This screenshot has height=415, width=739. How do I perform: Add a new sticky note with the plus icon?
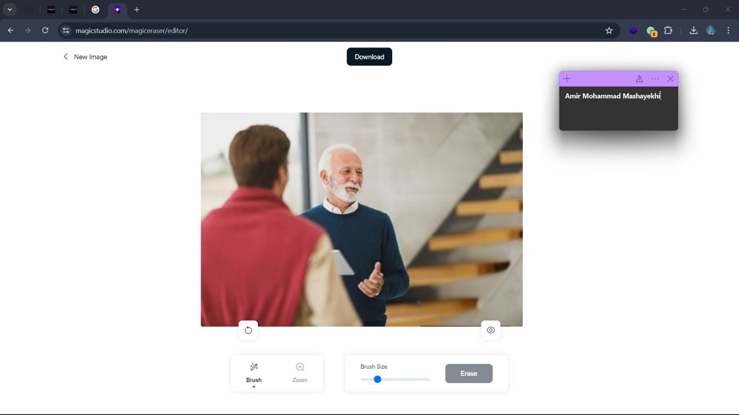coord(567,79)
